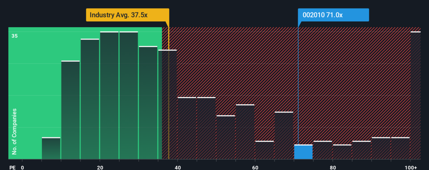Select the 45-50 PE histogram bar
The height and width of the screenshot is (170, 429).
click(x=206, y=128)
